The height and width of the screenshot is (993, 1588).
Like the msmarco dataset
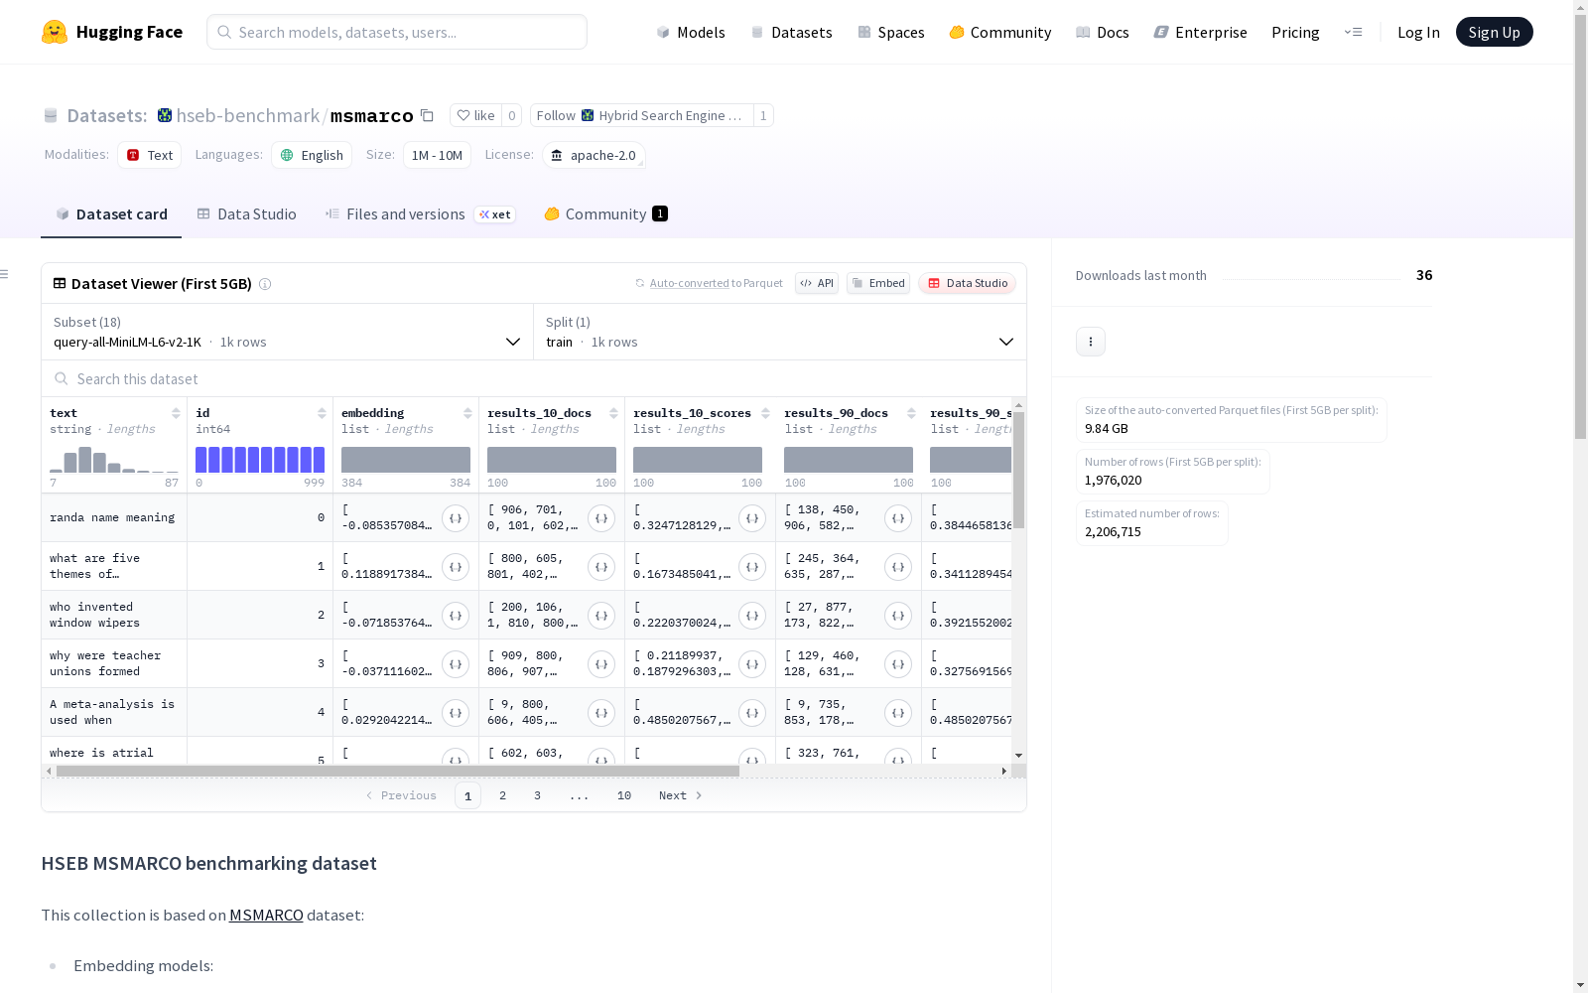(x=475, y=115)
